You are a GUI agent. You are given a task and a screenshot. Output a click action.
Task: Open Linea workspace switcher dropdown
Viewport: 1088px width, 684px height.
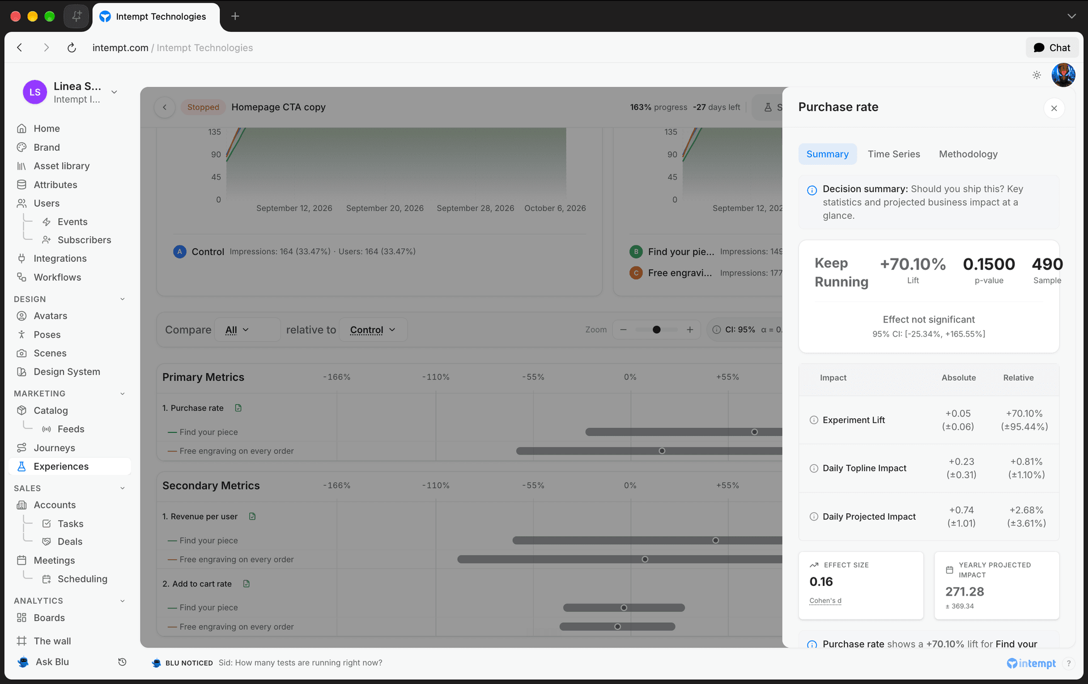tap(114, 92)
